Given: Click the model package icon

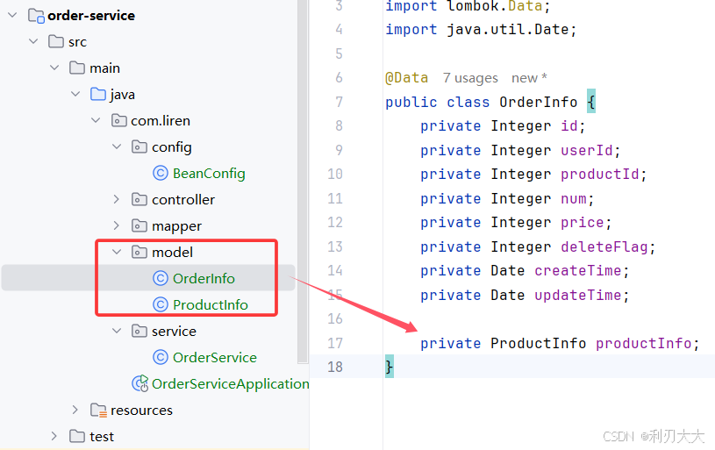Looking at the screenshot, I should tap(139, 252).
